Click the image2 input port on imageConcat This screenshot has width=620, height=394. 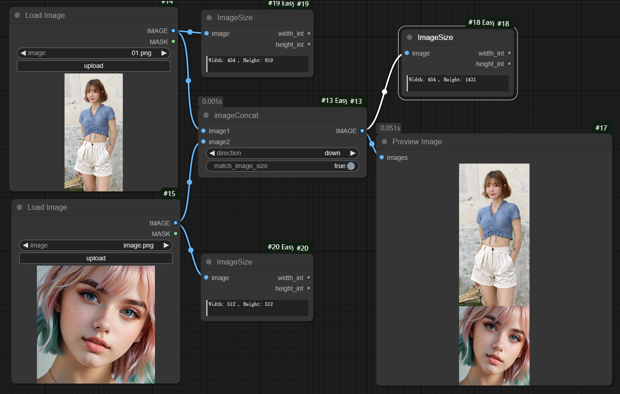tap(204, 141)
